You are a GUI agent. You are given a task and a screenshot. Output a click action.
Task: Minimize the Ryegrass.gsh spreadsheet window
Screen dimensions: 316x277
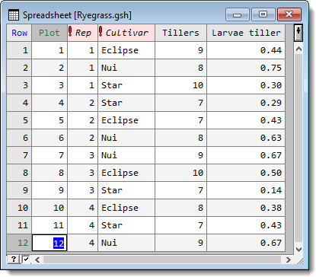point(238,14)
